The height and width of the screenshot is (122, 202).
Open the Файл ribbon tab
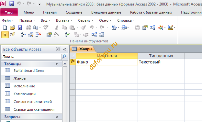pyautogui.click(x=9, y=12)
